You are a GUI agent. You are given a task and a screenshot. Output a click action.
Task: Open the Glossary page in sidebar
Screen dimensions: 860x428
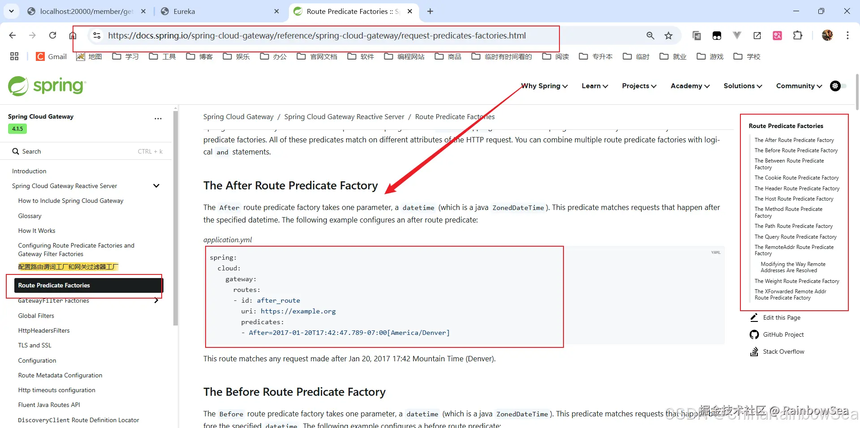pos(30,216)
